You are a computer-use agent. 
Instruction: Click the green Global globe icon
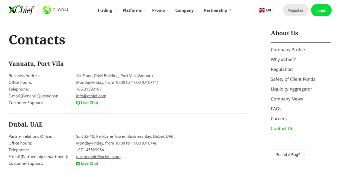(x=47, y=10)
